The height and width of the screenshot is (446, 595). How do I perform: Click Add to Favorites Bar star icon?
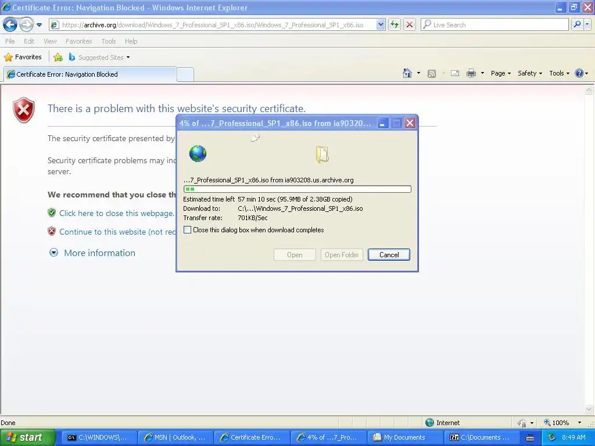(58, 57)
